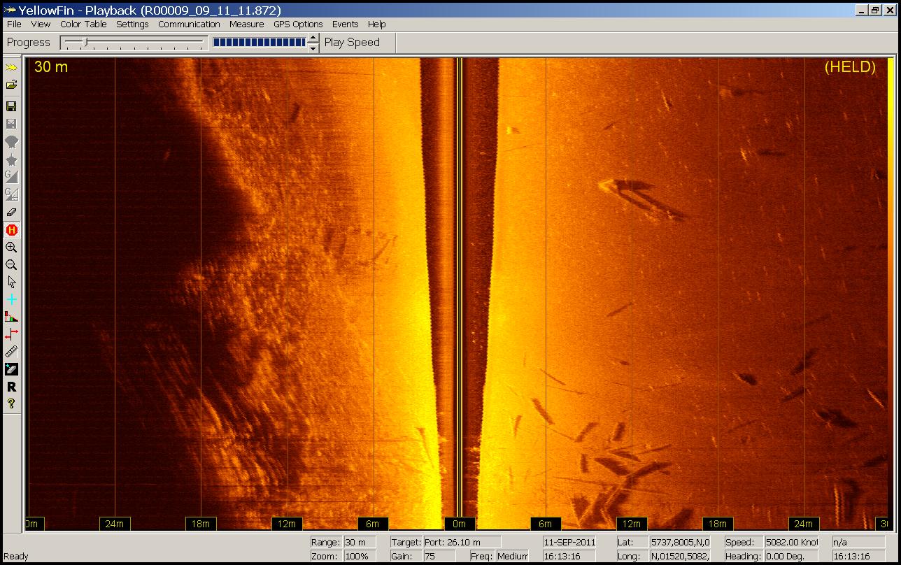
Task: Open the GPS Options menu
Action: 298,24
